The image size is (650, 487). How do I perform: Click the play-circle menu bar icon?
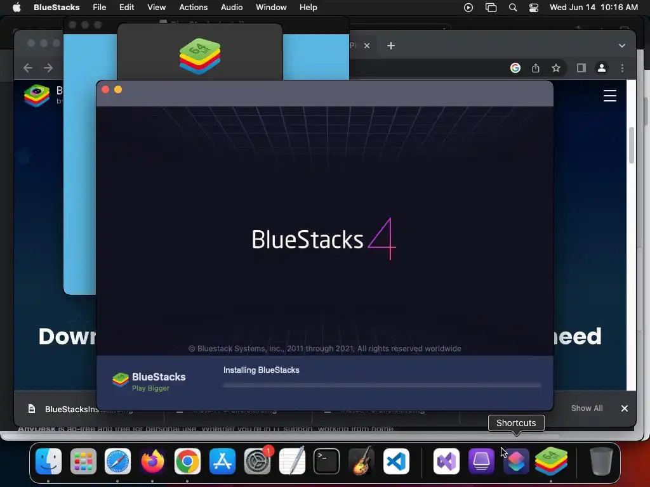click(x=468, y=8)
